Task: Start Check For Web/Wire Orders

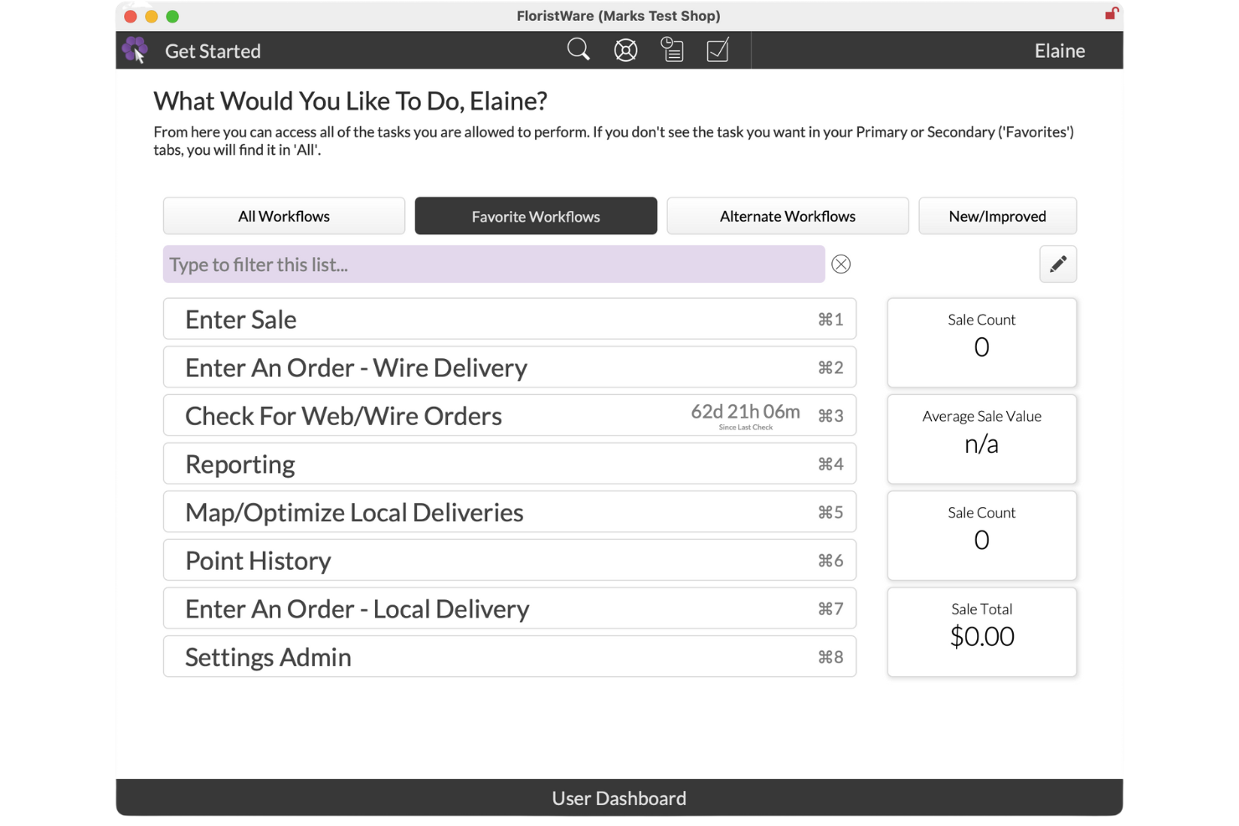Action: [x=509, y=415]
